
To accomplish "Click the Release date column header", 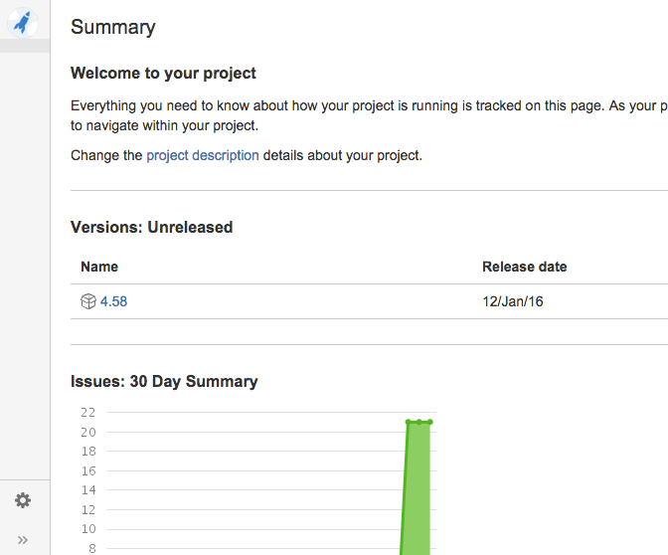I will [x=525, y=267].
